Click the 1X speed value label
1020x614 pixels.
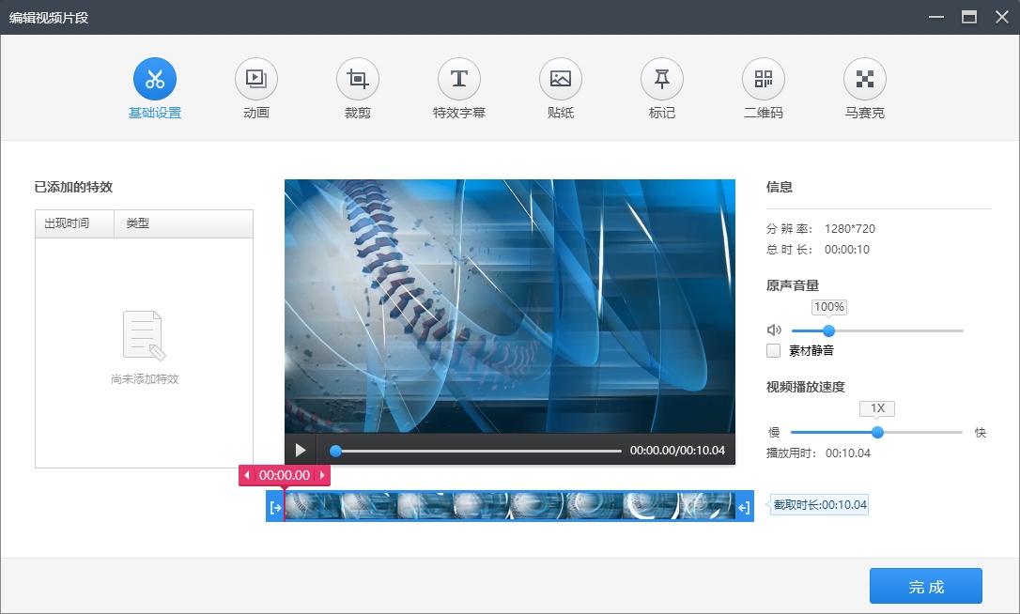click(877, 408)
